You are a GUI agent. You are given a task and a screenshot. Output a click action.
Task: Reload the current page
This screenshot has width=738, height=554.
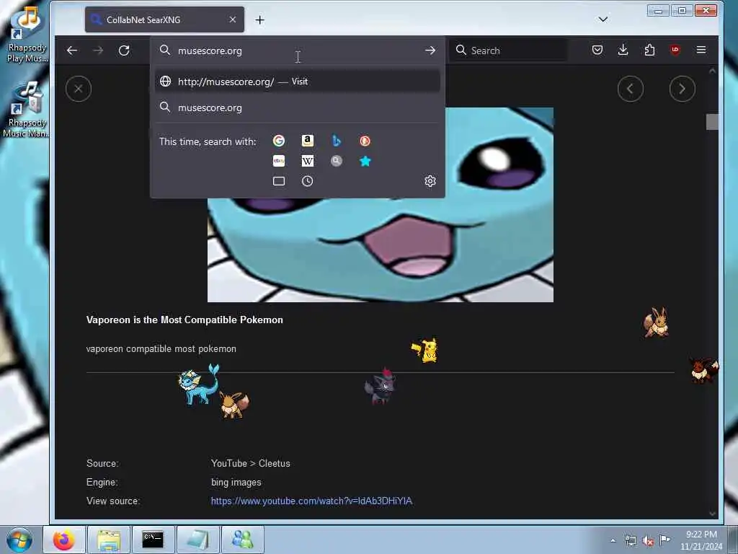tap(124, 50)
